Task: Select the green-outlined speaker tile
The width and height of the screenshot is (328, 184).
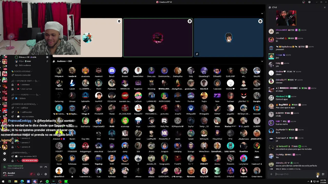Action: pos(158,38)
